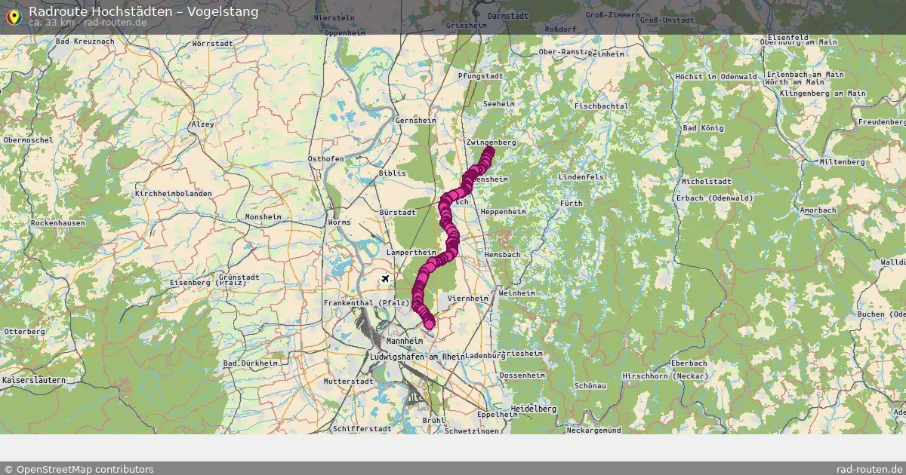This screenshot has height=475, width=906.
Task: Click the Kaiserslautern label on map
Action: [33, 381]
